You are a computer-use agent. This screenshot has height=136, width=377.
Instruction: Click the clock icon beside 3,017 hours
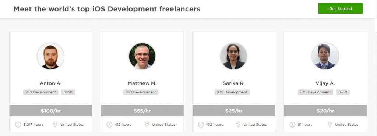18,125
